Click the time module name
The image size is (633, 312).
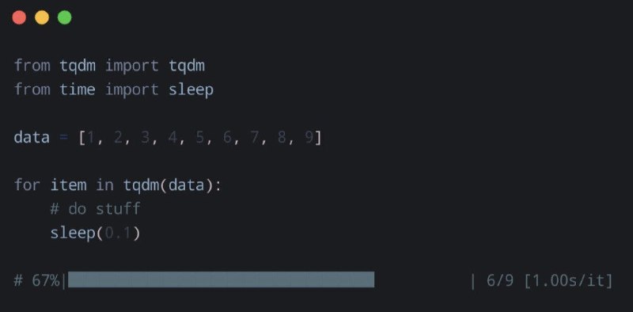(78, 89)
